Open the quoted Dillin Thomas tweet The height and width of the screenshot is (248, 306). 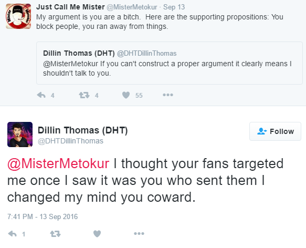pyautogui.click(x=170, y=63)
